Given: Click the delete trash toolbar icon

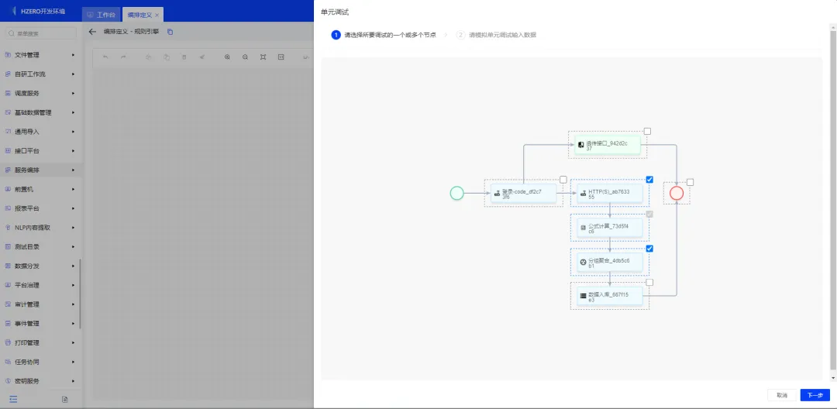Looking at the screenshot, I should click(184, 57).
